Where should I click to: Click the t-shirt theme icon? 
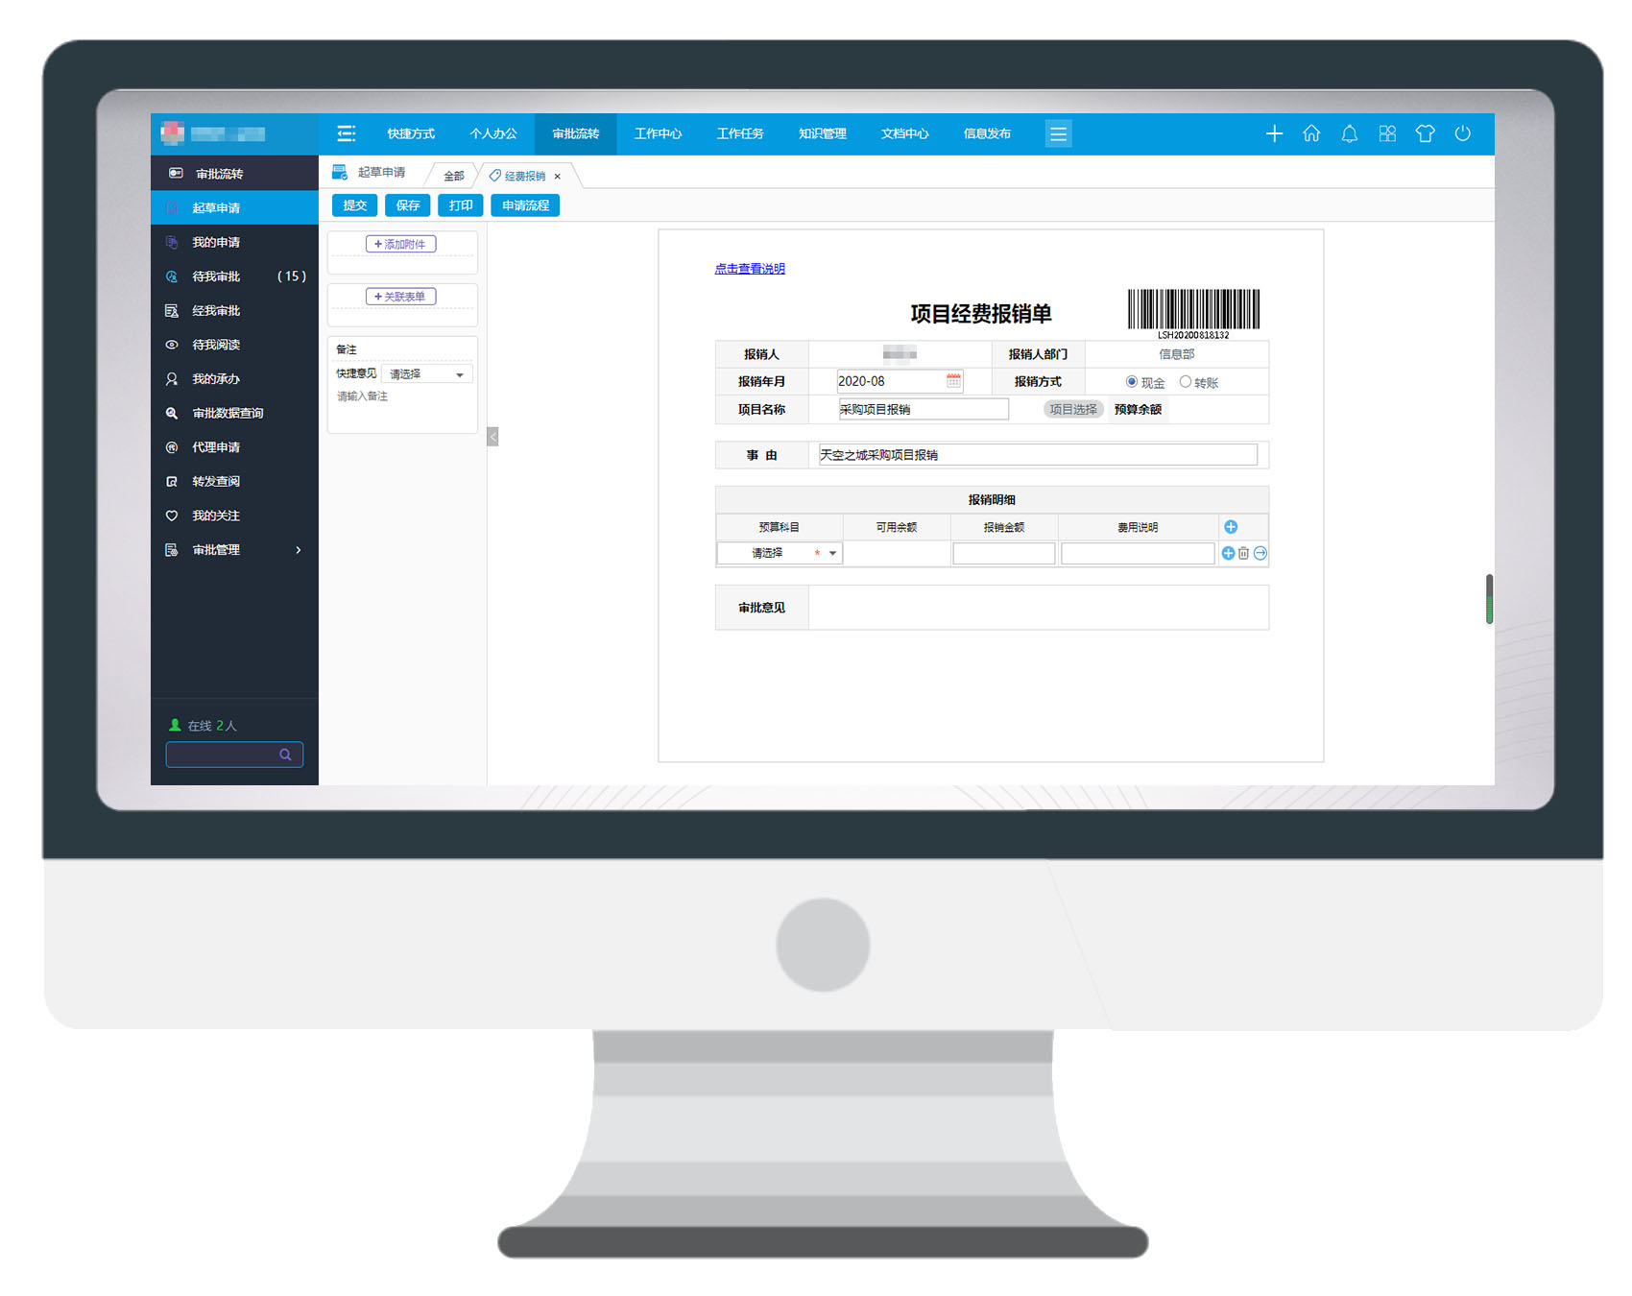(x=1425, y=133)
